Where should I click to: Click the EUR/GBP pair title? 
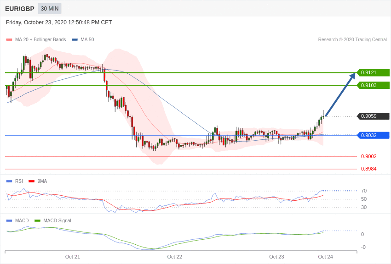(x=20, y=9)
